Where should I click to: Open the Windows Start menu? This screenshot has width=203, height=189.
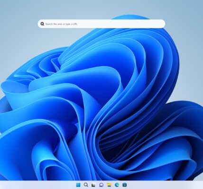coord(78,185)
